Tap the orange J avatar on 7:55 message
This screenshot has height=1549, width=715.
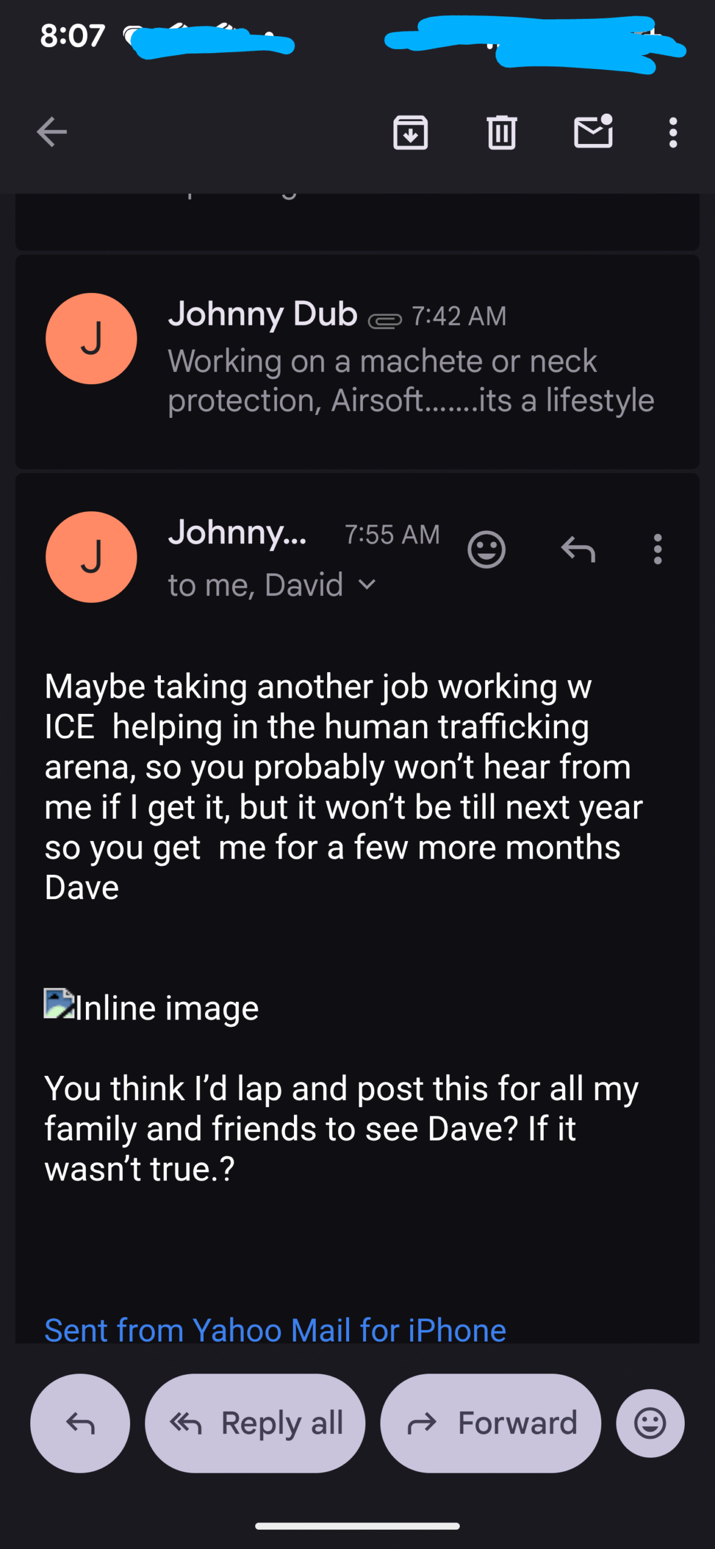(x=91, y=557)
